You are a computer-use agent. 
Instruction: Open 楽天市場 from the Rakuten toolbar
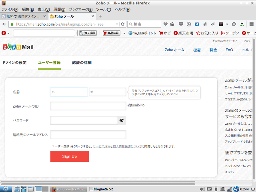click(183, 33)
